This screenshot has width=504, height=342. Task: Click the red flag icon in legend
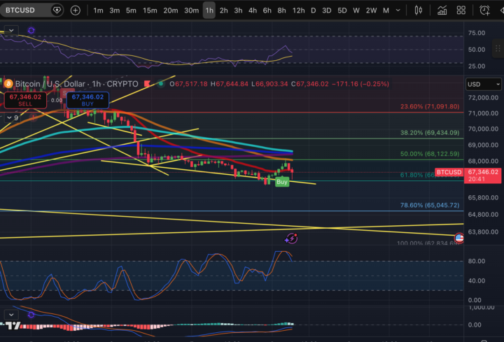coord(147,84)
